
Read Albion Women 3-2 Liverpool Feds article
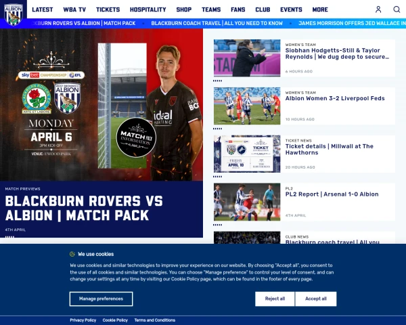(x=335, y=98)
